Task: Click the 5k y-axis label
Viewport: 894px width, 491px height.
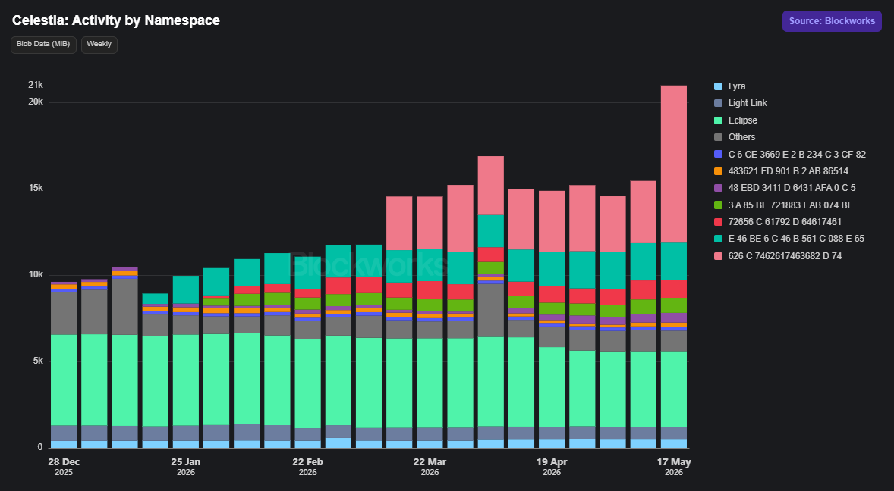Action: pos(38,361)
